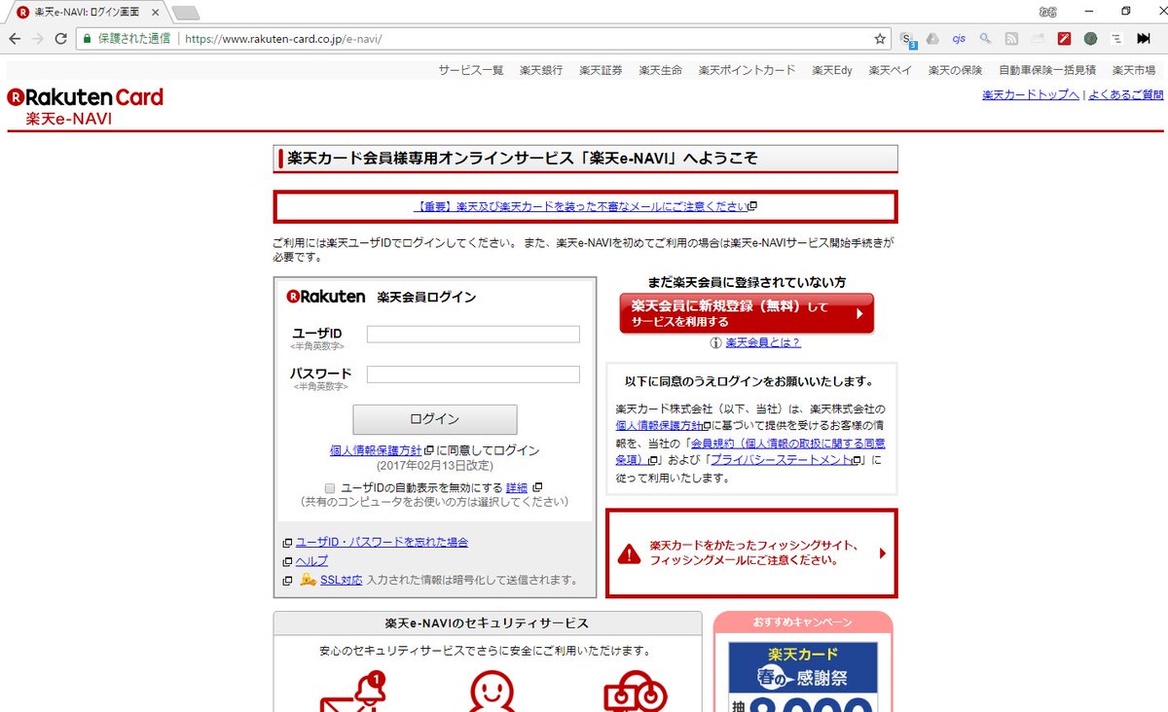The width and height of the screenshot is (1168, 712).
Task: Reload the page with the refresh icon
Action: coord(60,39)
